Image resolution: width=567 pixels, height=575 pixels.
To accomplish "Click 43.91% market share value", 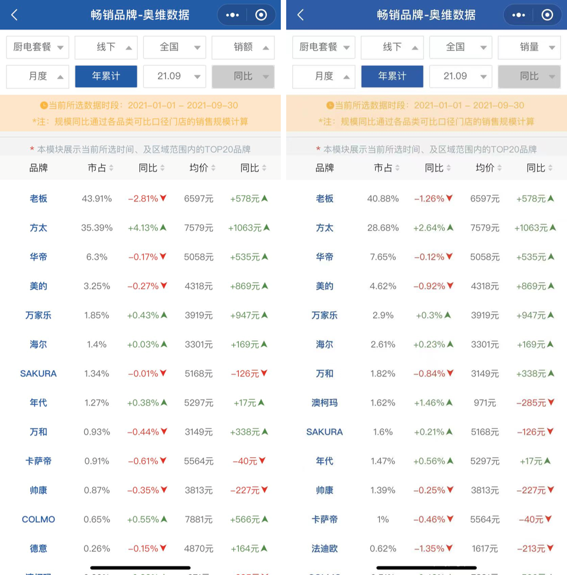I will click(97, 199).
